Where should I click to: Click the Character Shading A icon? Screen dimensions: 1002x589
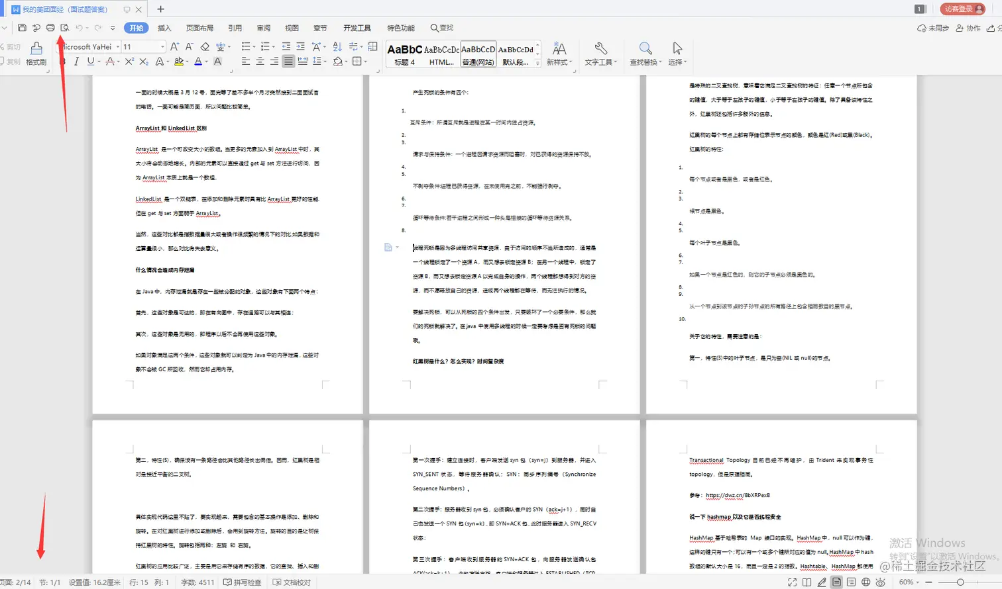pos(217,62)
